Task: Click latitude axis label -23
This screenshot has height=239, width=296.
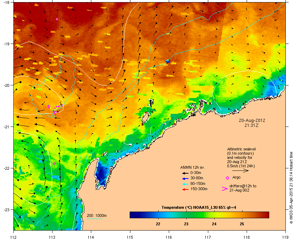Action: pos(7,209)
